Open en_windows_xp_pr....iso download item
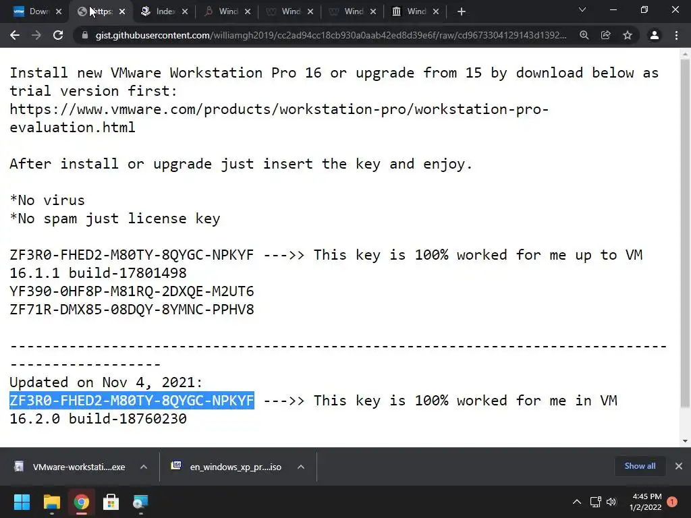The height and width of the screenshot is (518, 691). click(x=227, y=467)
